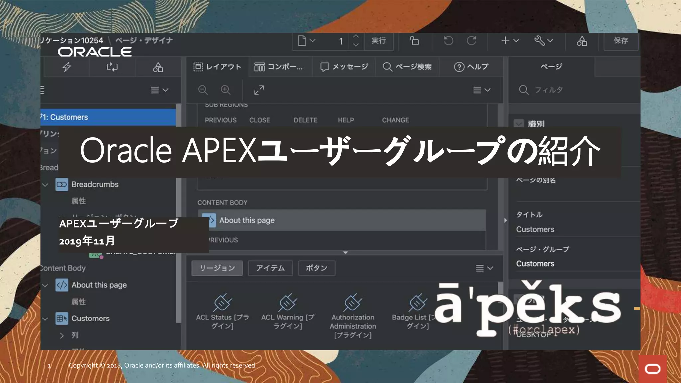This screenshot has height=383, width=681.
Task: Undo the last change
Action: point(448,41)
